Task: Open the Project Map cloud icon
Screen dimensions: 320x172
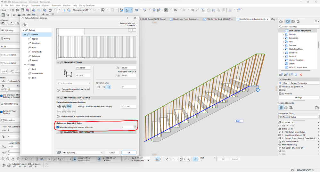Action: (x=281, y=21)
